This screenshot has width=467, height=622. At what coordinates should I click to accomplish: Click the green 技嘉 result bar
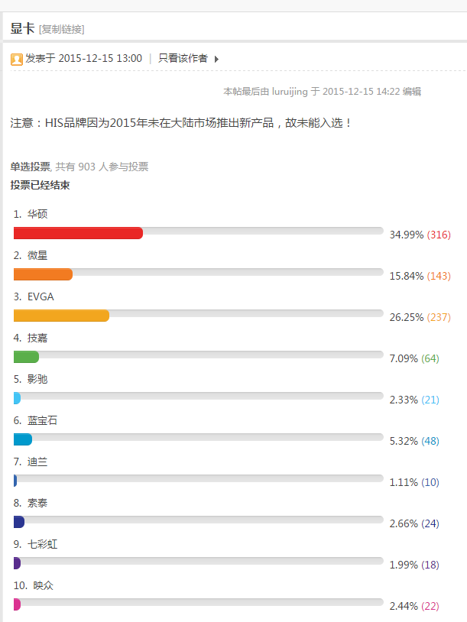tap(26, 357)
